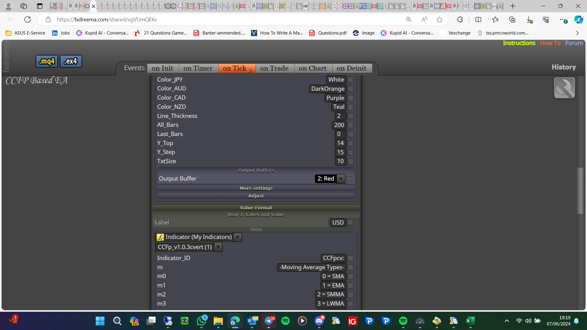Download the .mq4 source file
587x330 pixels.
47,61
